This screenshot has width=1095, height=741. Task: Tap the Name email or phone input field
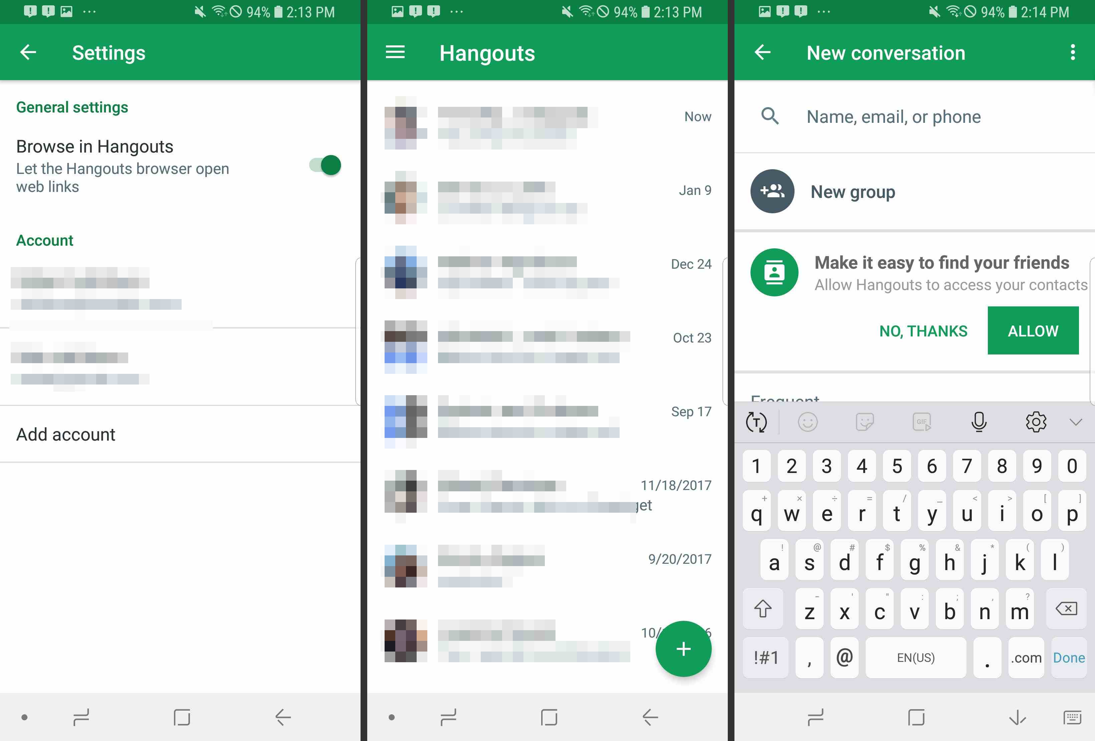point(913,116)
